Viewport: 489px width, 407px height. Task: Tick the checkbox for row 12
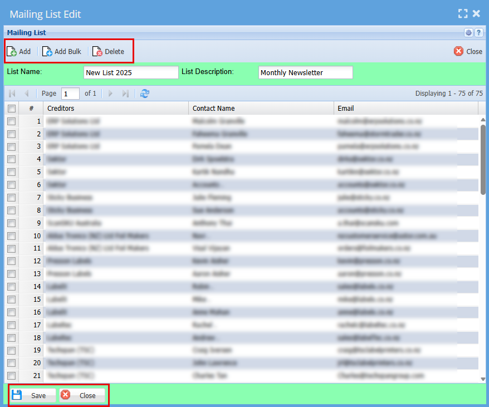[x=12, y=261]
